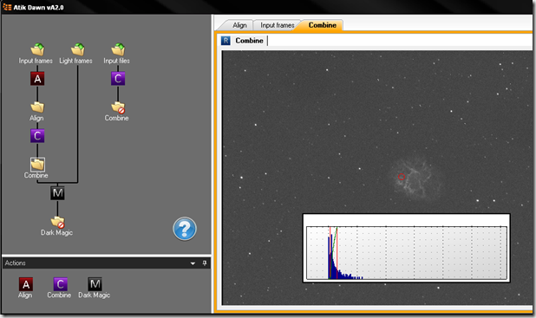Click the red Align node in workflow

click(x=37, y=79)
